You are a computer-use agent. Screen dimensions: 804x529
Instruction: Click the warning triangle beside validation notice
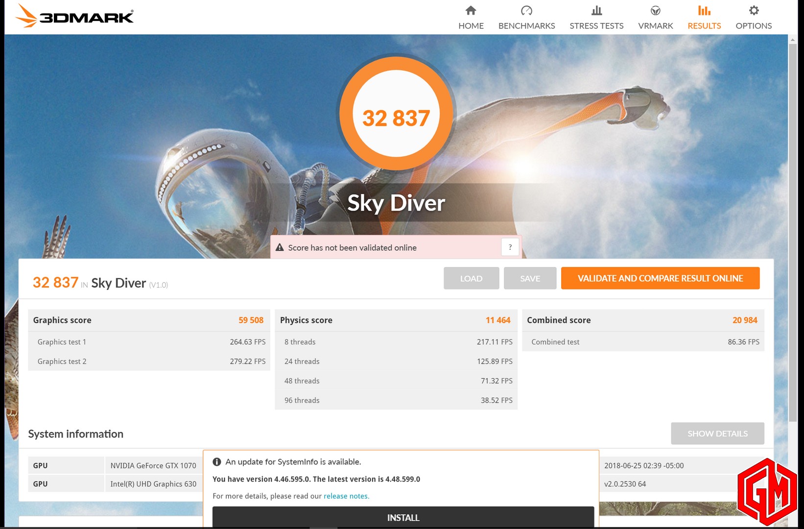(280, 247)
